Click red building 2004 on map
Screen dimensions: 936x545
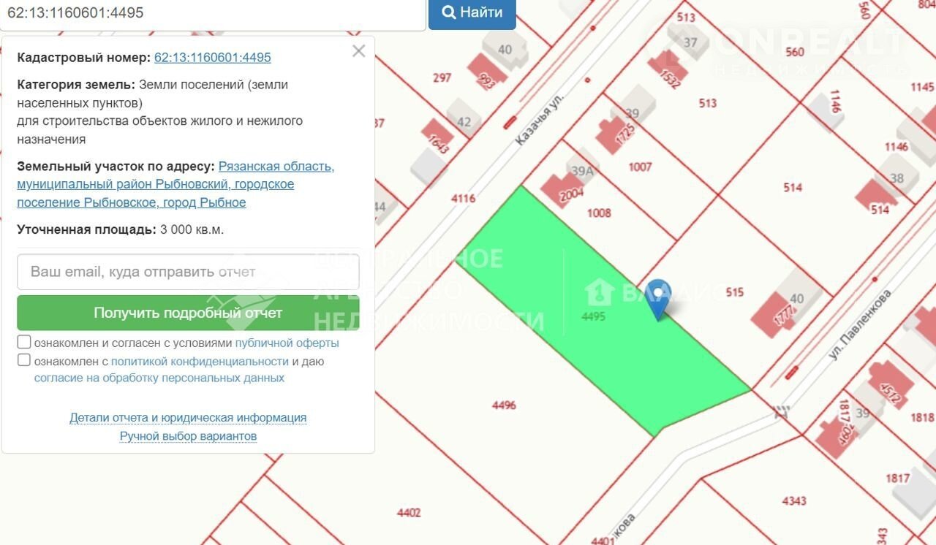pos(562,189)
